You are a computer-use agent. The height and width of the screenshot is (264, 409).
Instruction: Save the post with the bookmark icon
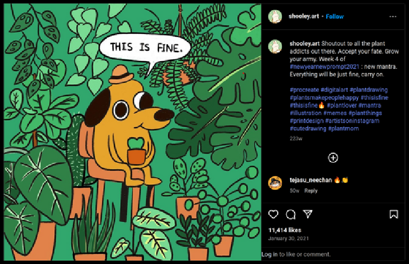393,214
